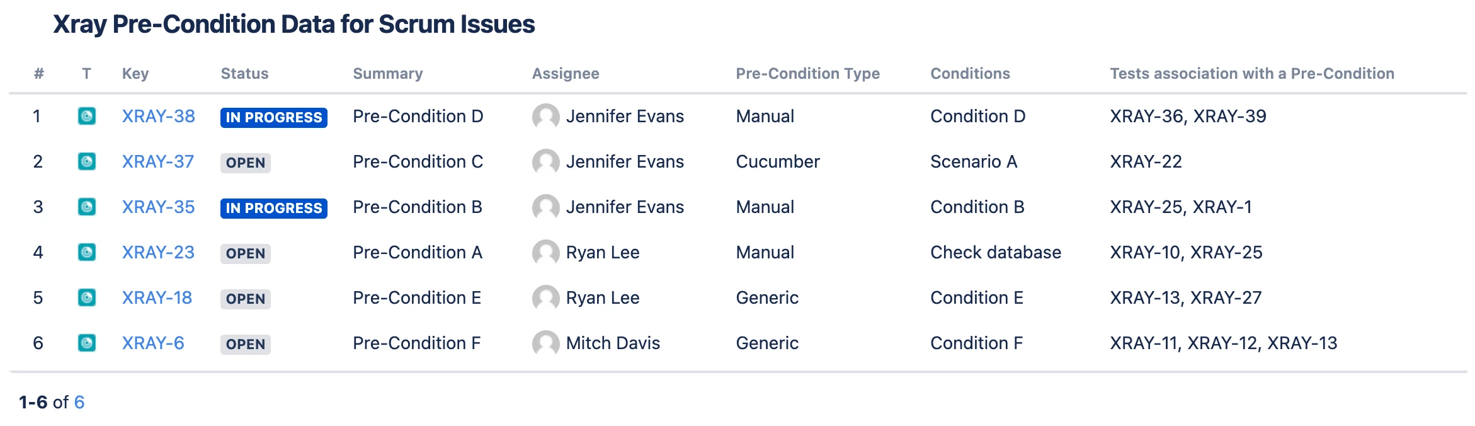Click the issue type icon in the XRAY-35 row

point(87,207)
